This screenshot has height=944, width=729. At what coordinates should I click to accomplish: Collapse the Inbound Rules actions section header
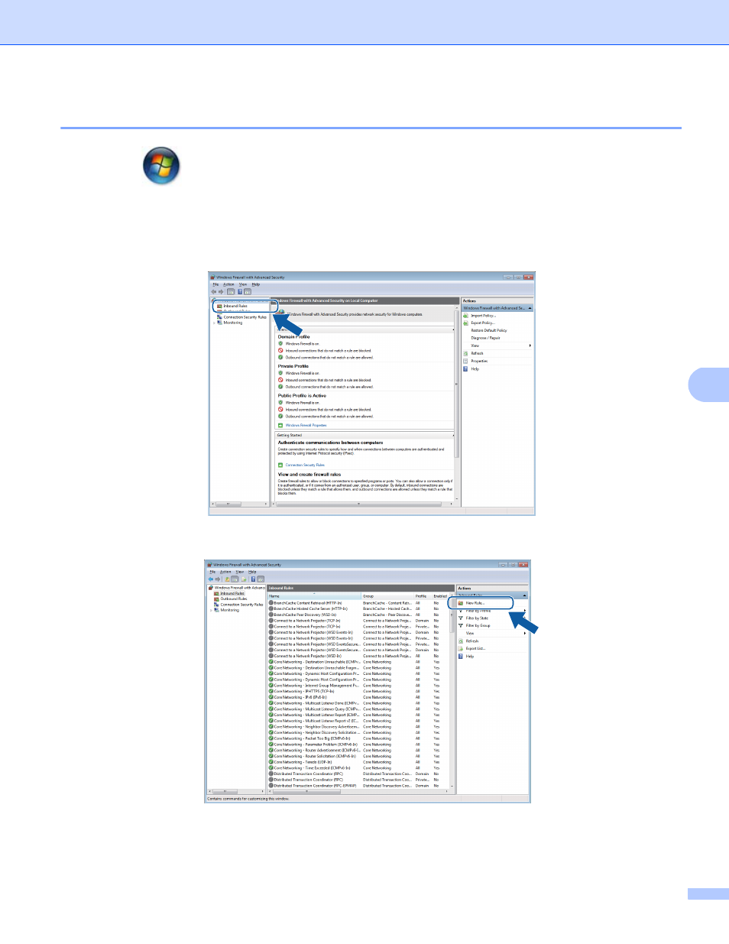525,595
